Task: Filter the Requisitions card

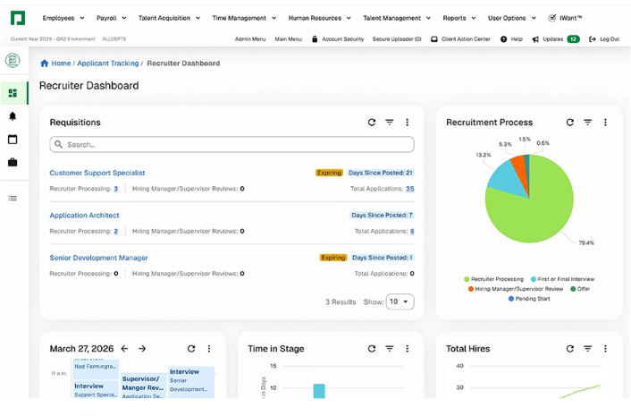Action: pyautogui.click(x=390, y=122)
